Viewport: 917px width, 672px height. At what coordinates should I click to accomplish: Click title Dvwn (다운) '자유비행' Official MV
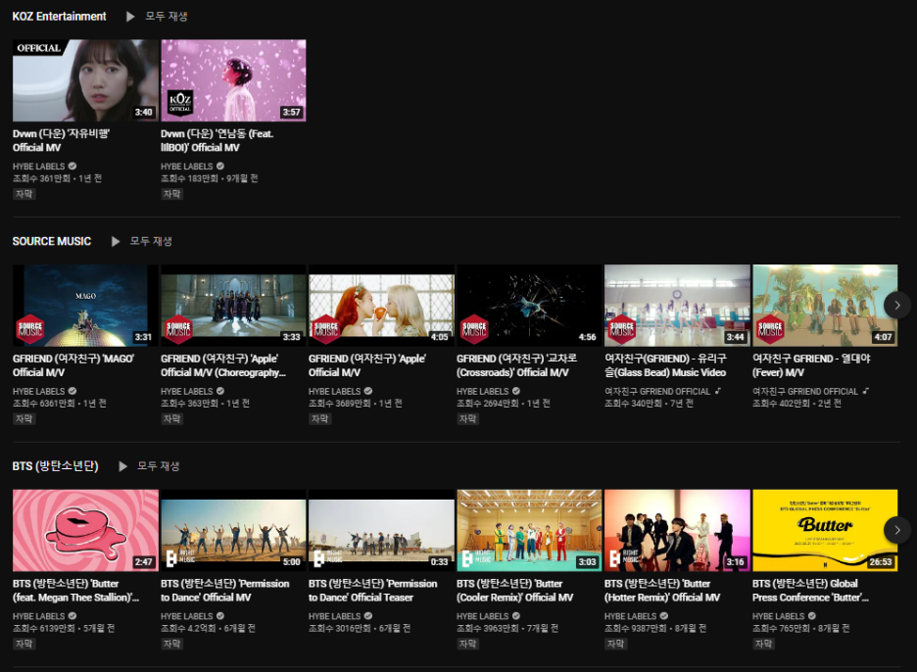tap(61, 140)
